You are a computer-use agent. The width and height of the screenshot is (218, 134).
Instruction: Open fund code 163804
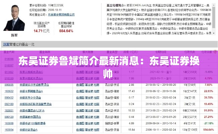point(9,130)
